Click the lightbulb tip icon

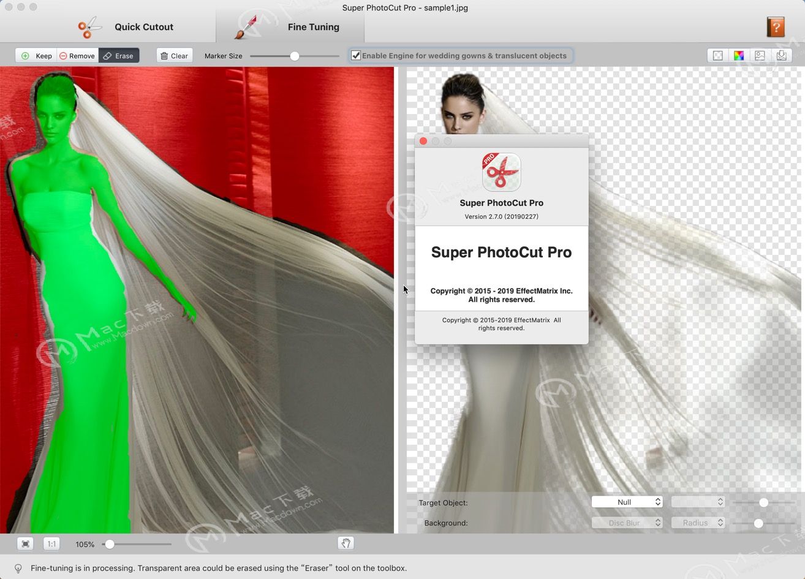pos(18,569)
